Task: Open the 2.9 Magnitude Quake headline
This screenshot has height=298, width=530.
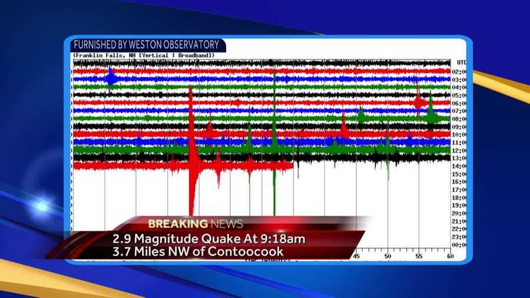Action: tap(209, 239)
